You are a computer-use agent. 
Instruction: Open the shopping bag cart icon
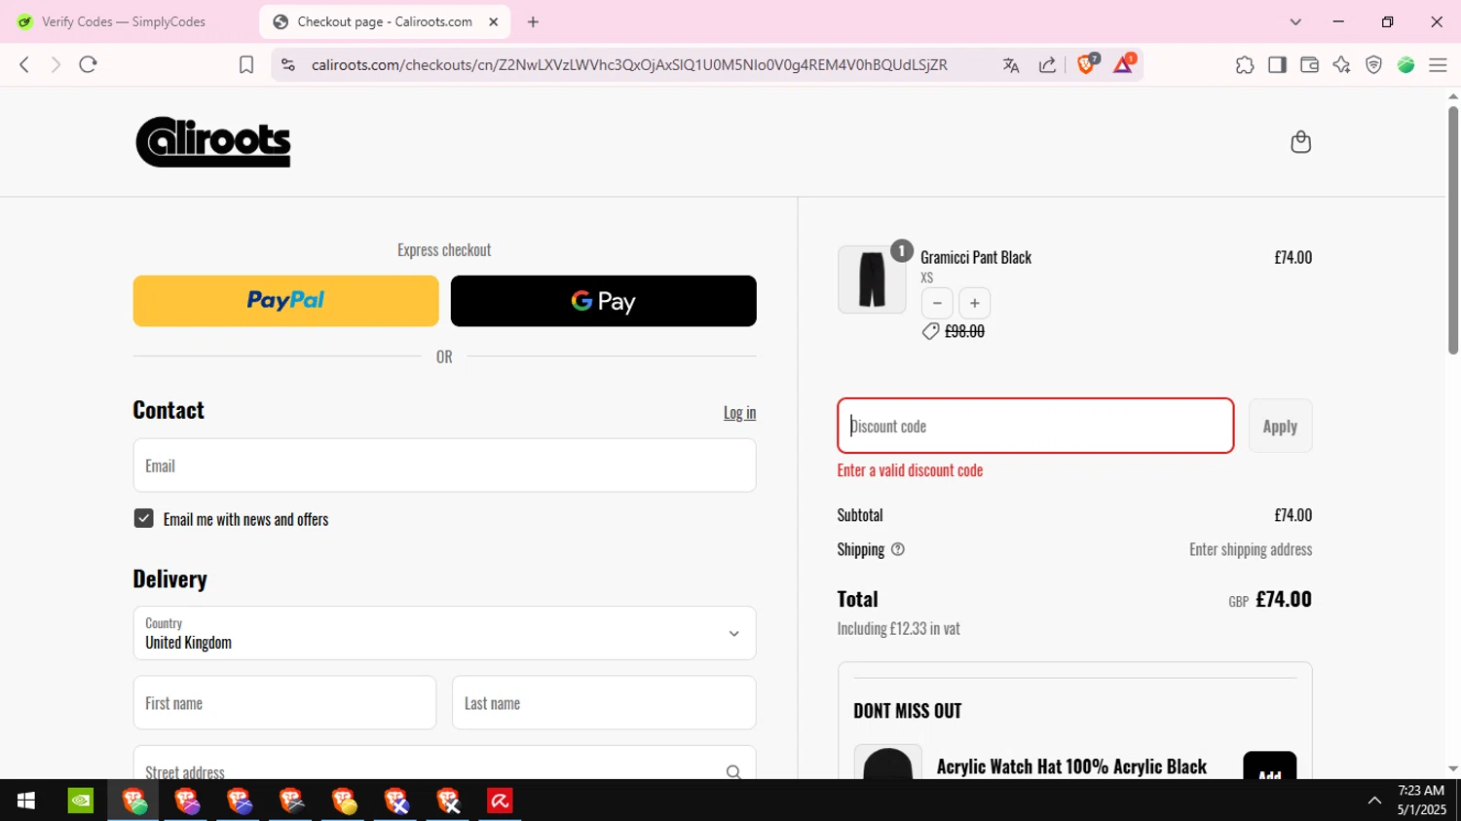pyautogui.click(x=1300, y=142)
